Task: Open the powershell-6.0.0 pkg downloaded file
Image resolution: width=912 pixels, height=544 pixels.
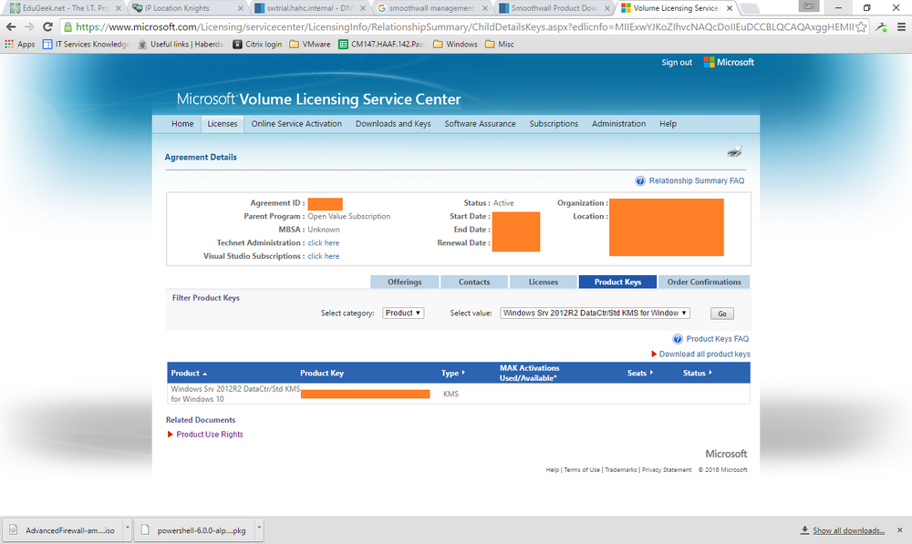Action: pyautogui.click(x=195, y=530)
